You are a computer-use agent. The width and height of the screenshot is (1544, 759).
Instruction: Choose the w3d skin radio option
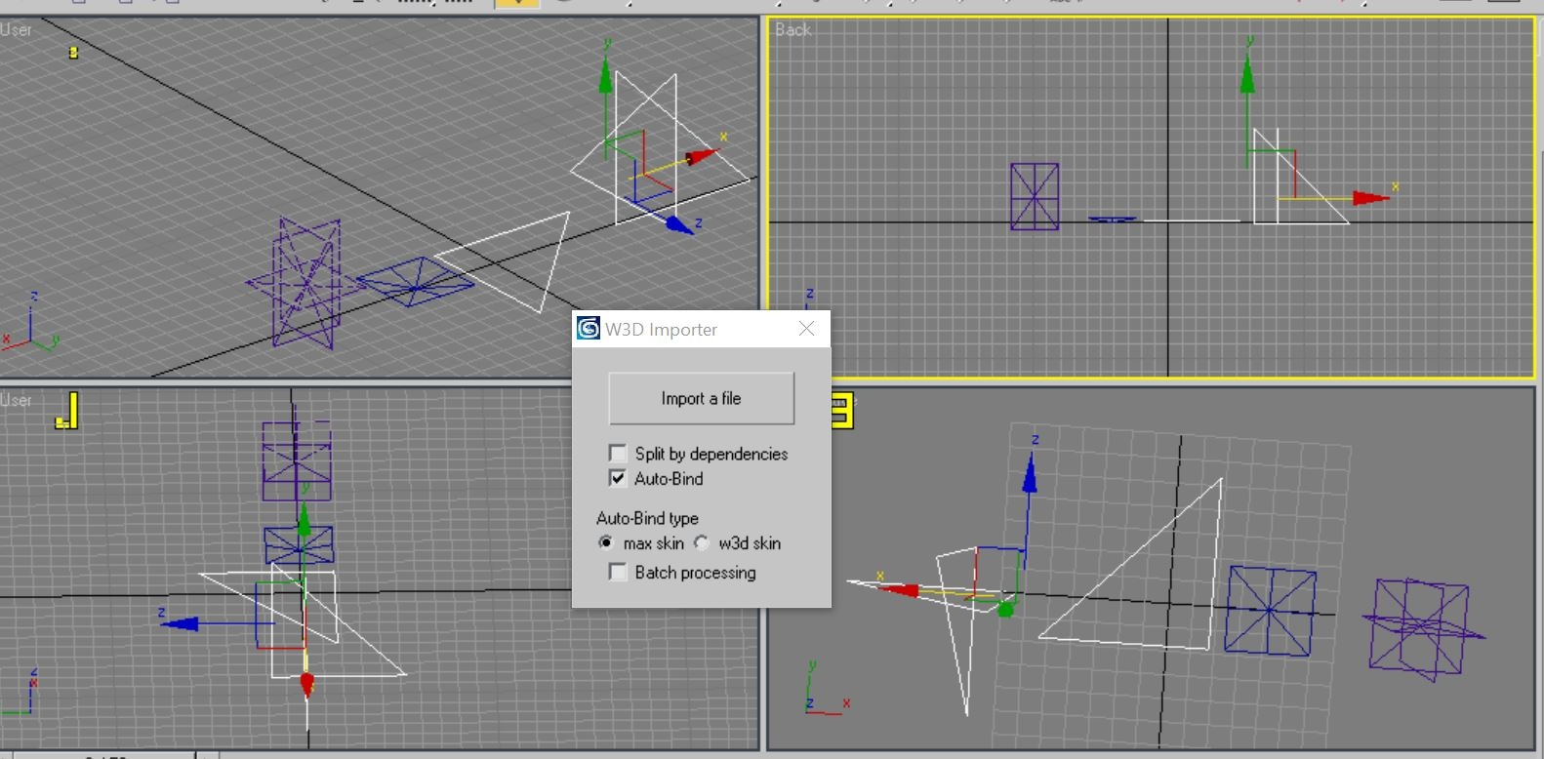pos(702,542)
